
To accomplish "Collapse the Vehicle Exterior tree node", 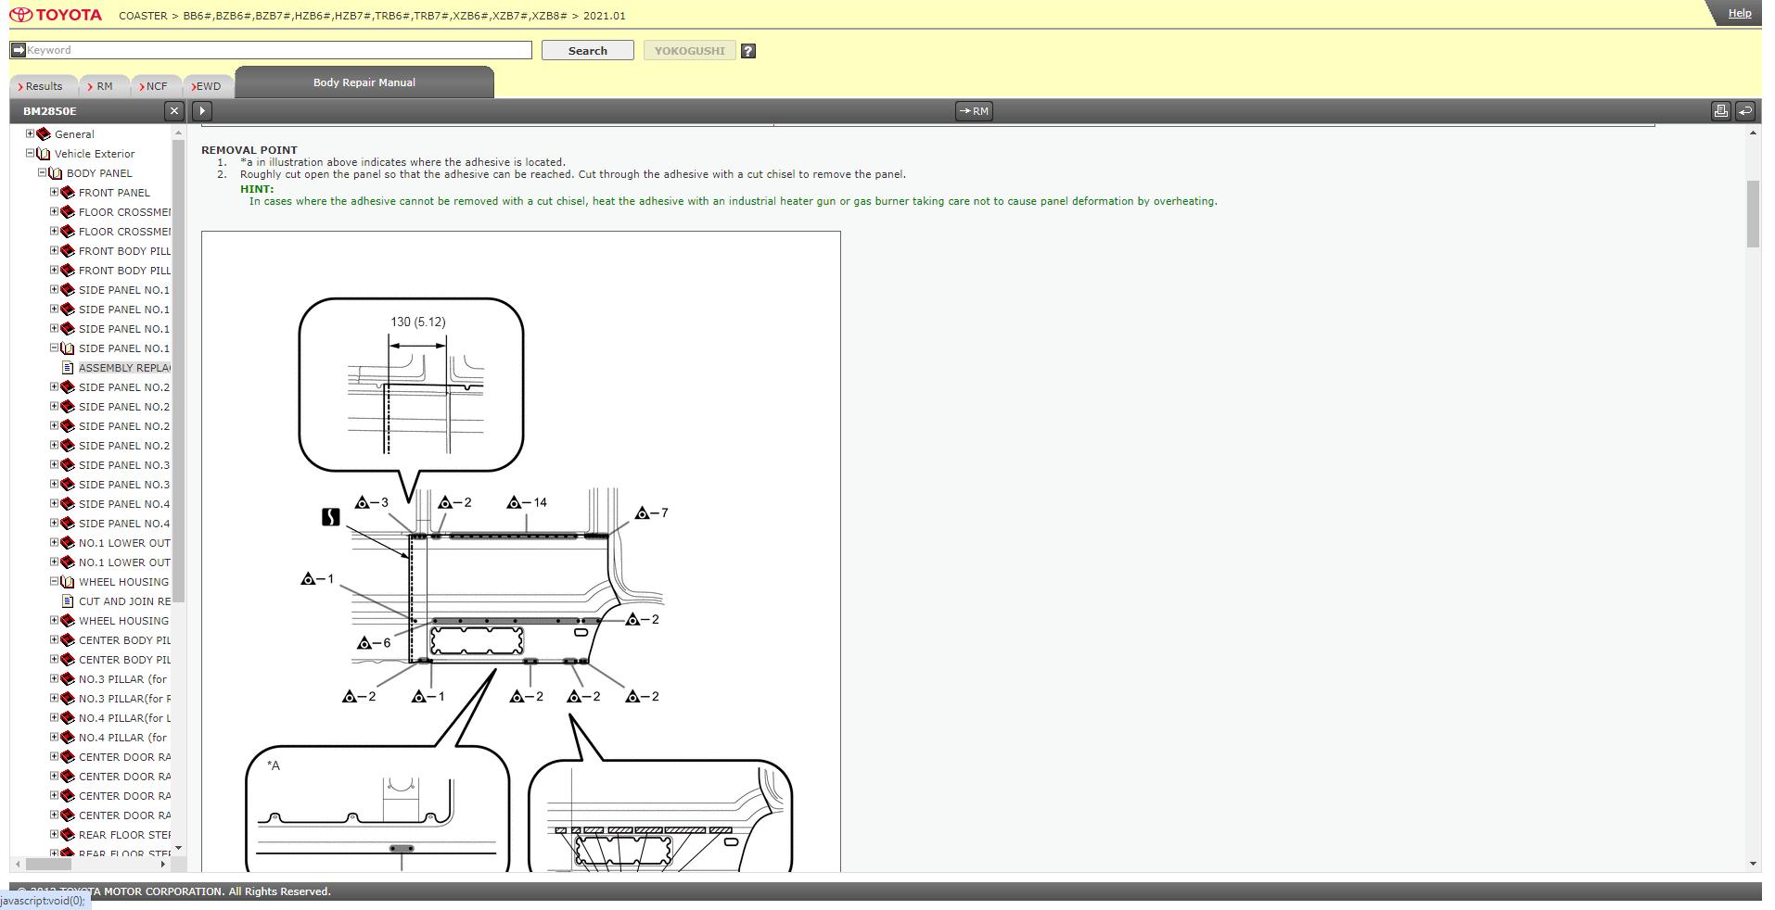I will pyautogui.click(x=30, y=153).
